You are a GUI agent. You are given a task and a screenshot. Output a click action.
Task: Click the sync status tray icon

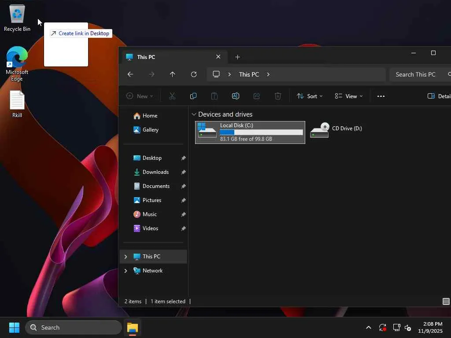pos(383,327)
